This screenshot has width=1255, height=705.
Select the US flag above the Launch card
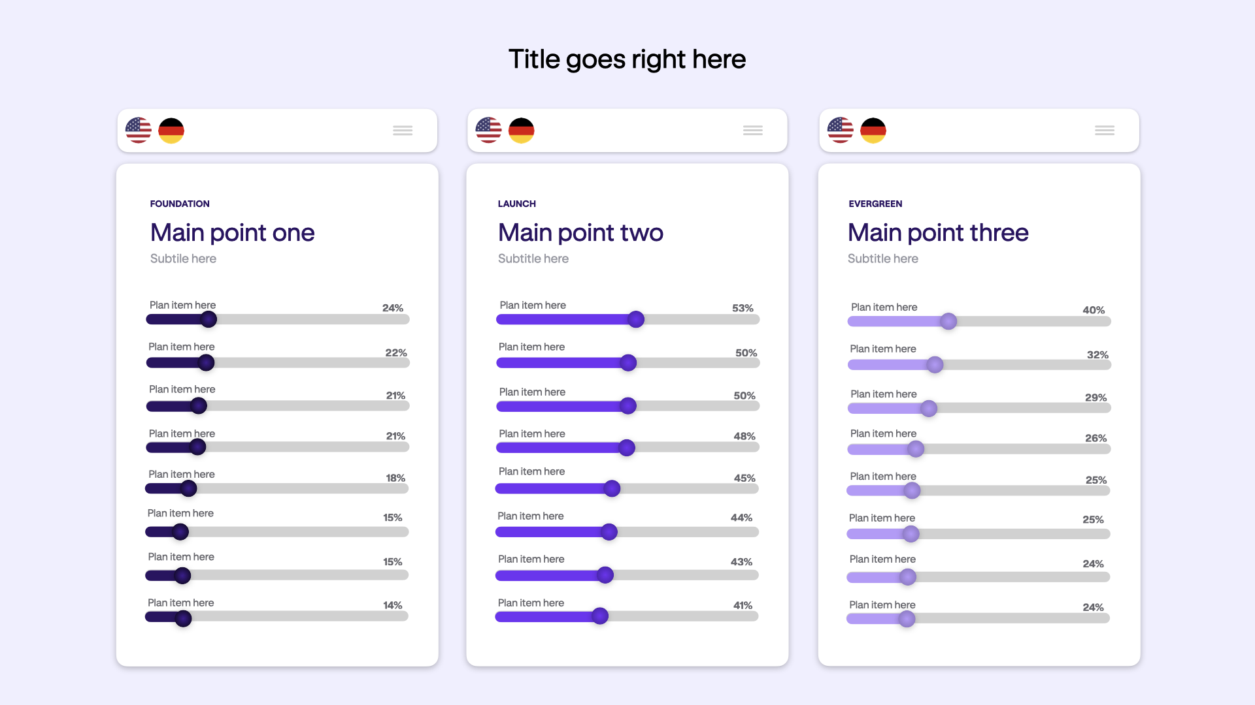(488, 131)
